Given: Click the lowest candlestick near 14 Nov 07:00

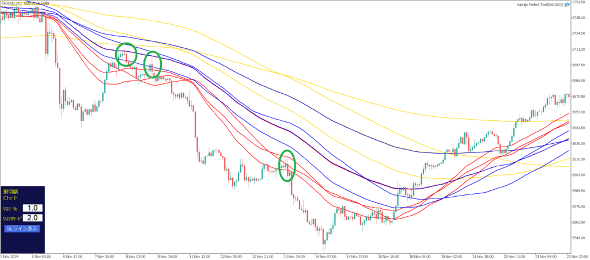Looking at the screenshot, I should pos(324,236).
